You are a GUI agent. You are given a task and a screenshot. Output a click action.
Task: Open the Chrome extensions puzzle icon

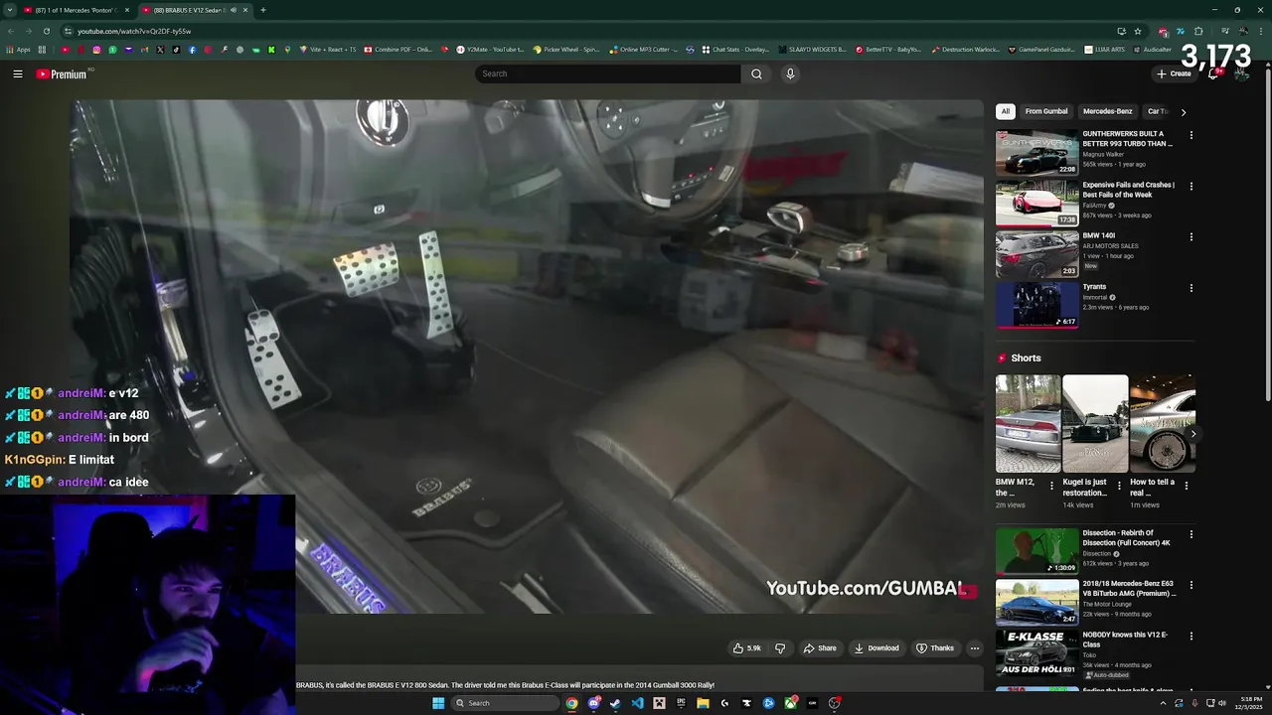click(x=1198, y=31)
